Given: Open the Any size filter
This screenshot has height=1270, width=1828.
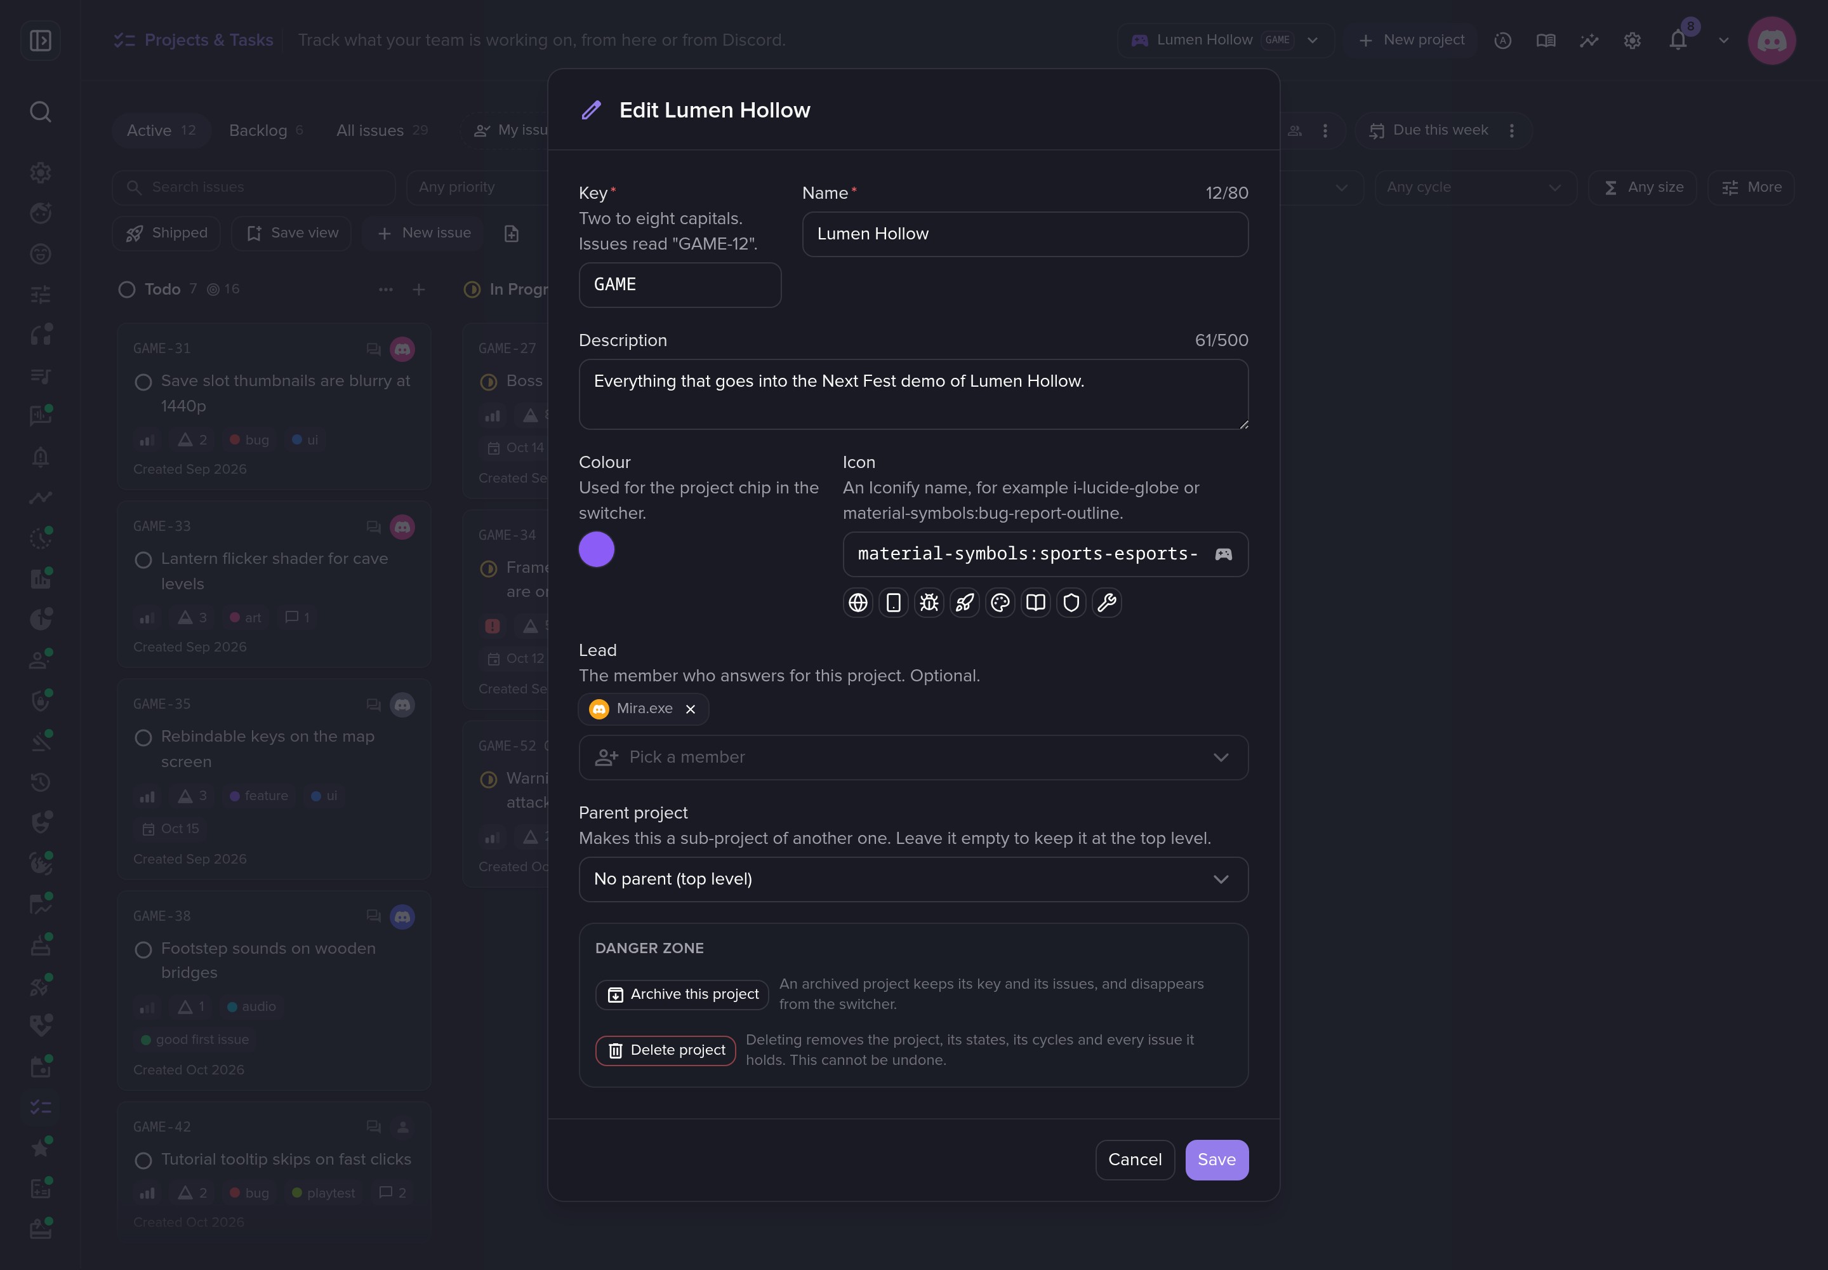Looking at the screenshot, I should point(1643,188).
